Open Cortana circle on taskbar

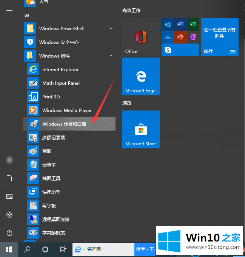click(x=45, y=249)
